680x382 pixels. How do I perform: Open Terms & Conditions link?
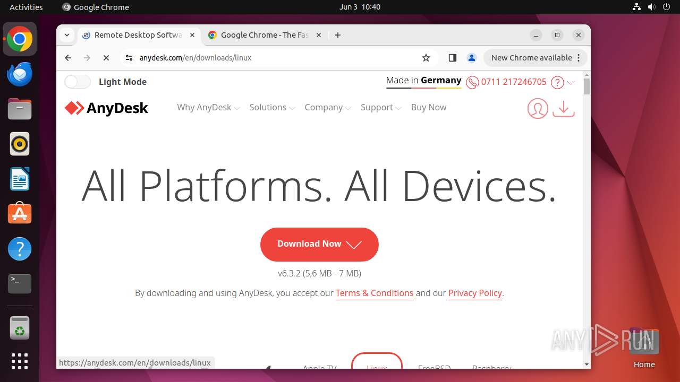375,293
